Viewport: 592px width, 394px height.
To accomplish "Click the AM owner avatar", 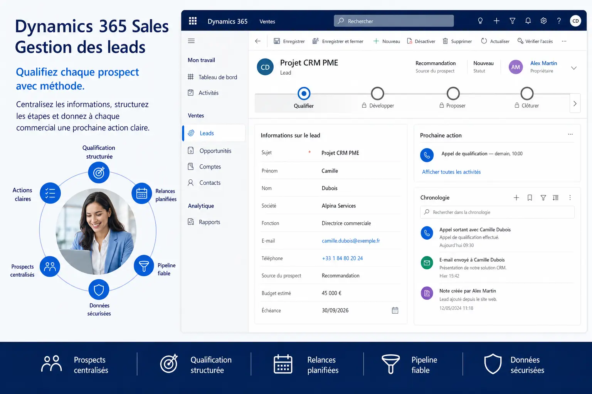I will (x=515, y=67).
